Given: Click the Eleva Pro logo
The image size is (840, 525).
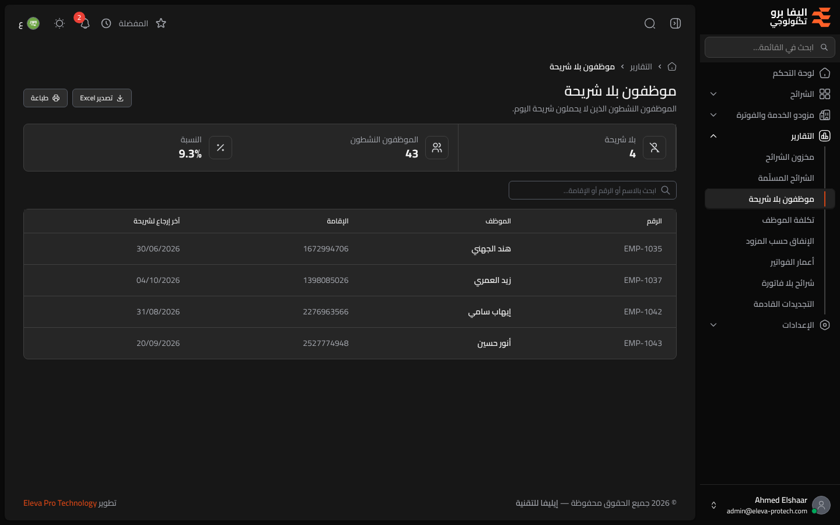Looking at the screenshot, I should (800, 17).
